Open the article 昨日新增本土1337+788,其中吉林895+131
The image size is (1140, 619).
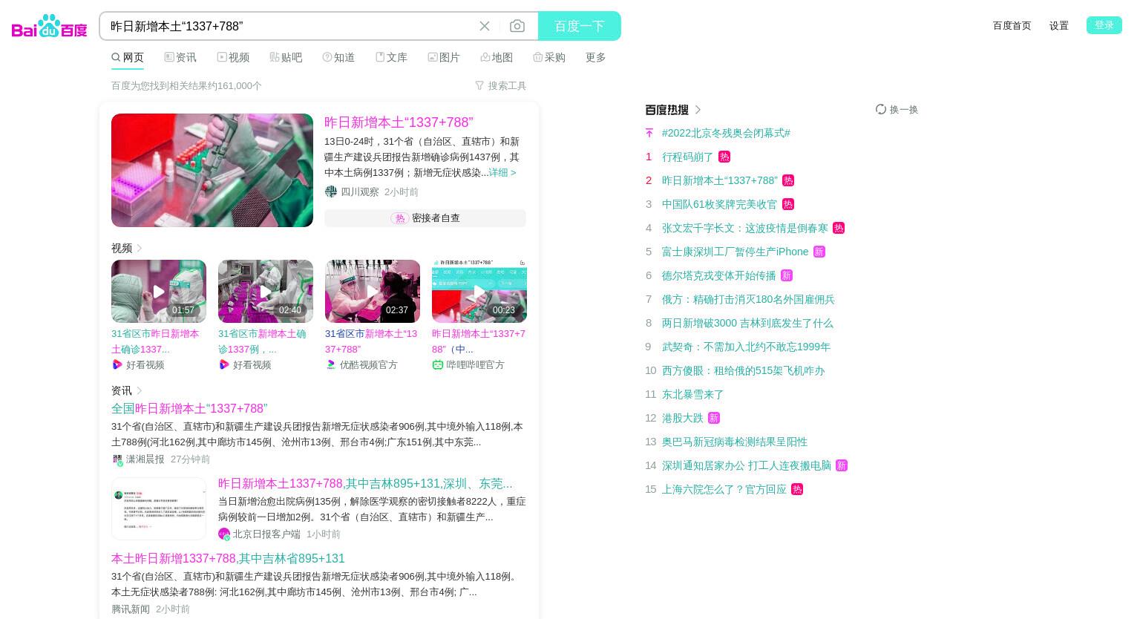[x=365, y=484]
